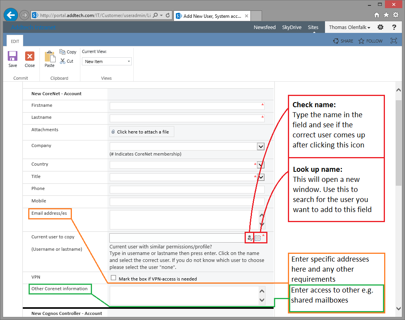Open SharePoint settings gear icon
The image size is (405, 320).
[381, 27]
